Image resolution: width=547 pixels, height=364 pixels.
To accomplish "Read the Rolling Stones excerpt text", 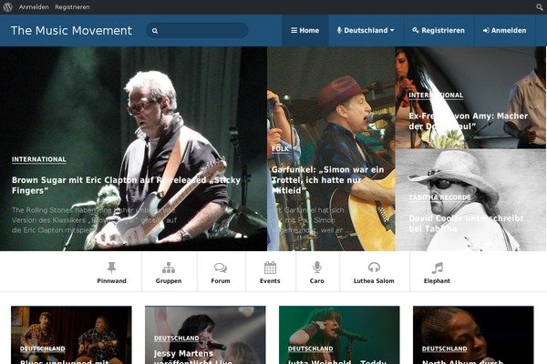I will 94,220.
